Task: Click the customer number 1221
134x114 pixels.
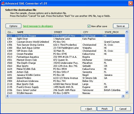Action: 9,36
